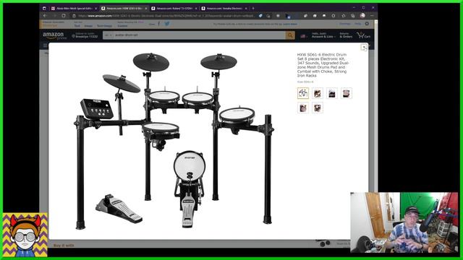Viewport: 463px width, 260px height.
Task: Open Returns & Orders
Action: click(346, 35)
